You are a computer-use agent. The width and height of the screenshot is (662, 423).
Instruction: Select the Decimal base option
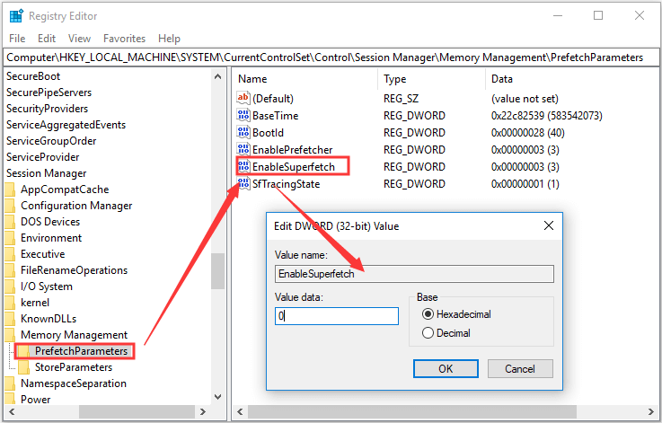(428, 333)
